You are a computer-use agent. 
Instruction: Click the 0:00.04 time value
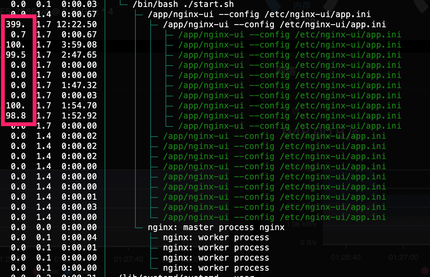point(79,237)
